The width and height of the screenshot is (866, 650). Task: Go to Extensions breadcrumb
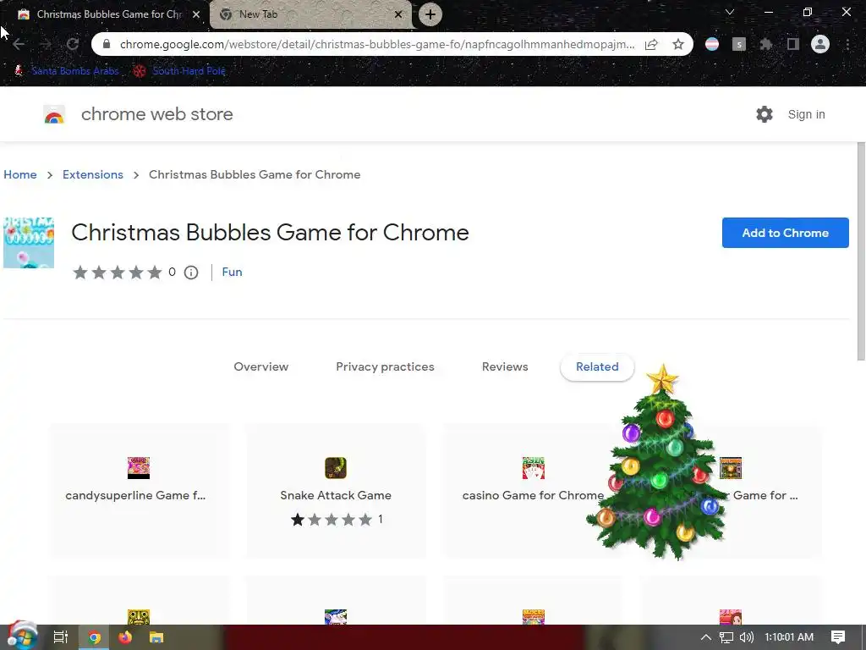[x=93, y=174]
